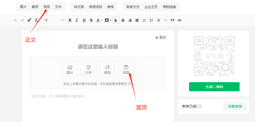
Task: Toggle italic formatting
Action: point(77,20)
